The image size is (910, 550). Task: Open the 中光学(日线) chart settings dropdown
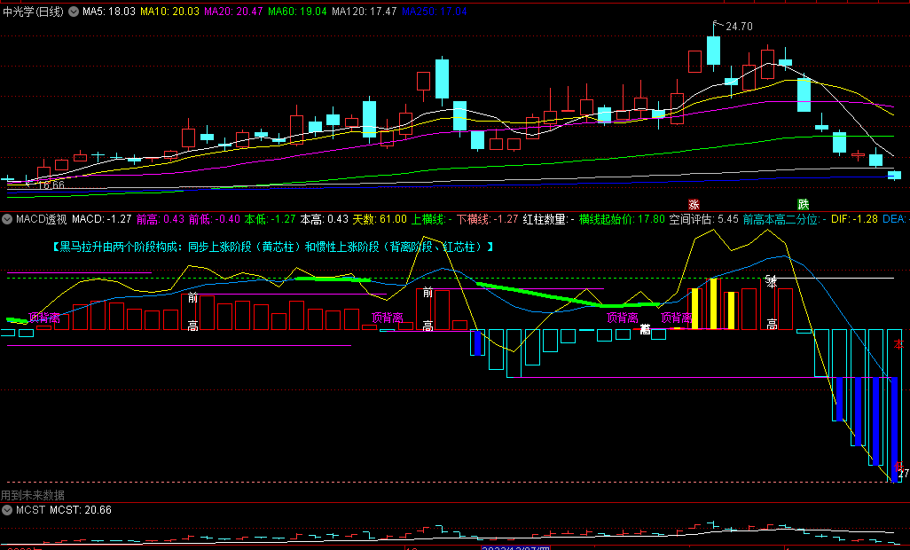point(74,11)
